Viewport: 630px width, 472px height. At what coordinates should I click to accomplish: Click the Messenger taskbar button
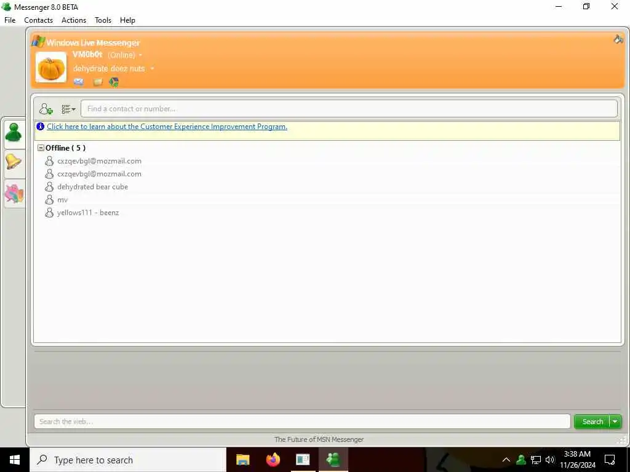[333, 460]
